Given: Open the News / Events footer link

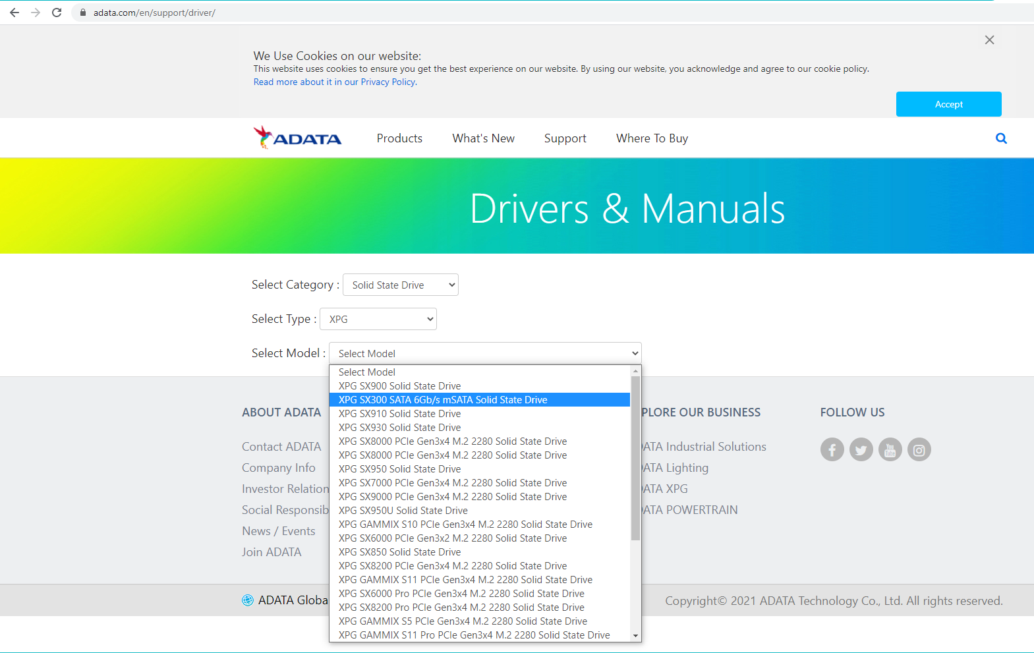Looking at the screenshot, I should [x=279, y=531].
